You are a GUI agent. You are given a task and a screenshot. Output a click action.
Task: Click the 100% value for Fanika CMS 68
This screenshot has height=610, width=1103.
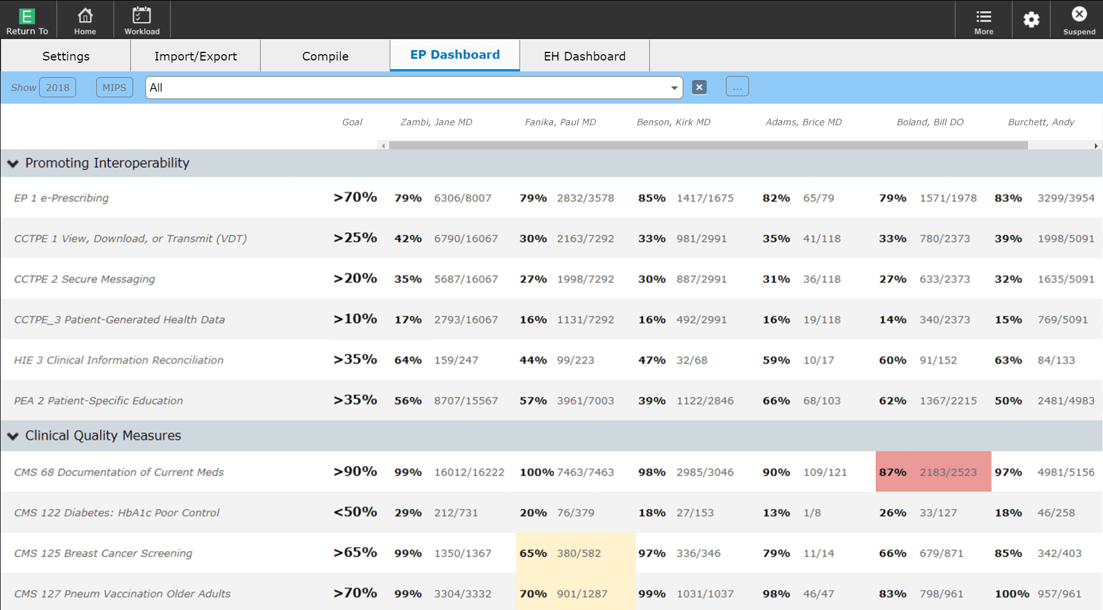pos(536,472)
